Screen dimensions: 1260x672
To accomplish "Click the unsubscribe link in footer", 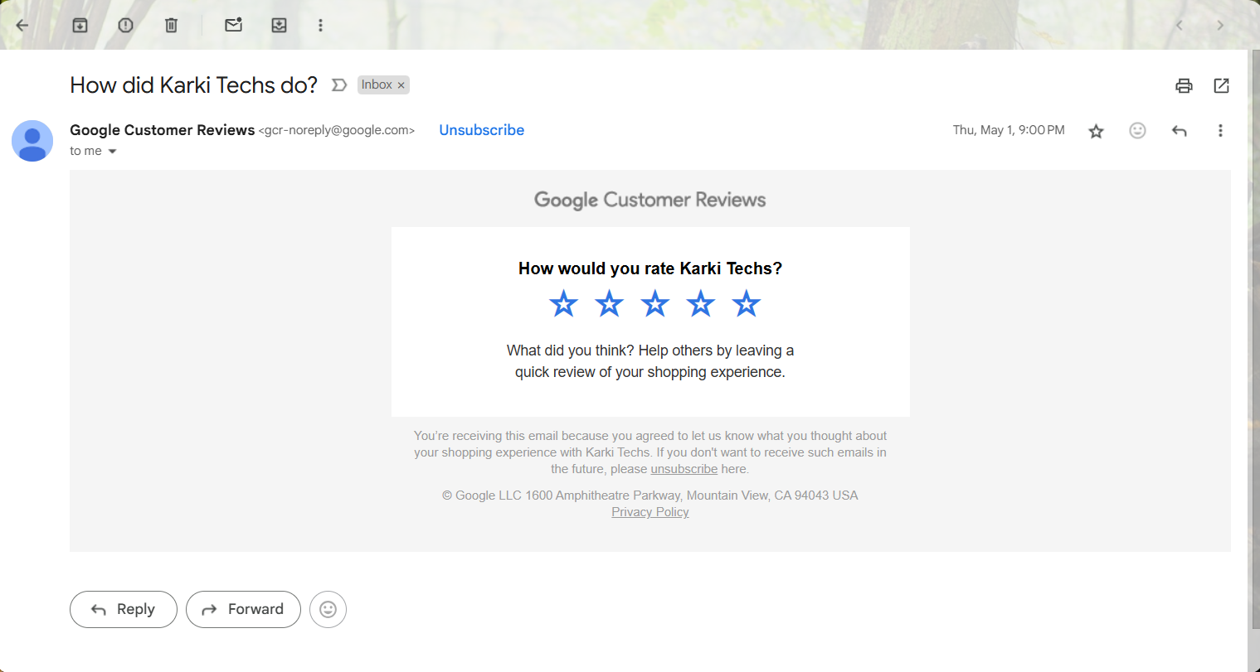I will (x=684, y=469).
